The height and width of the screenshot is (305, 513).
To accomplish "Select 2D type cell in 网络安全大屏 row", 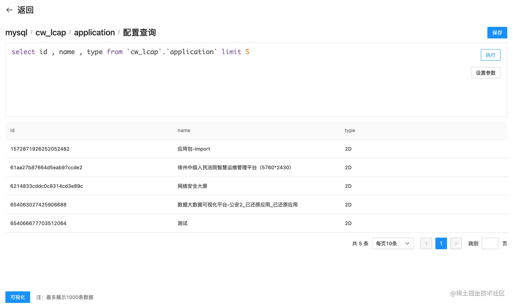I will (348, 186).
